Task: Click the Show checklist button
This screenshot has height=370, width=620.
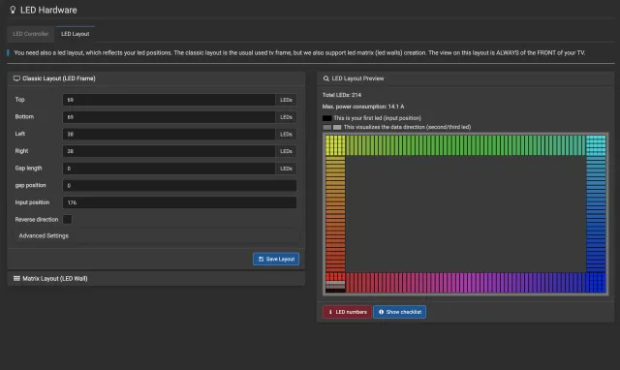Action: tap(399, 312)
